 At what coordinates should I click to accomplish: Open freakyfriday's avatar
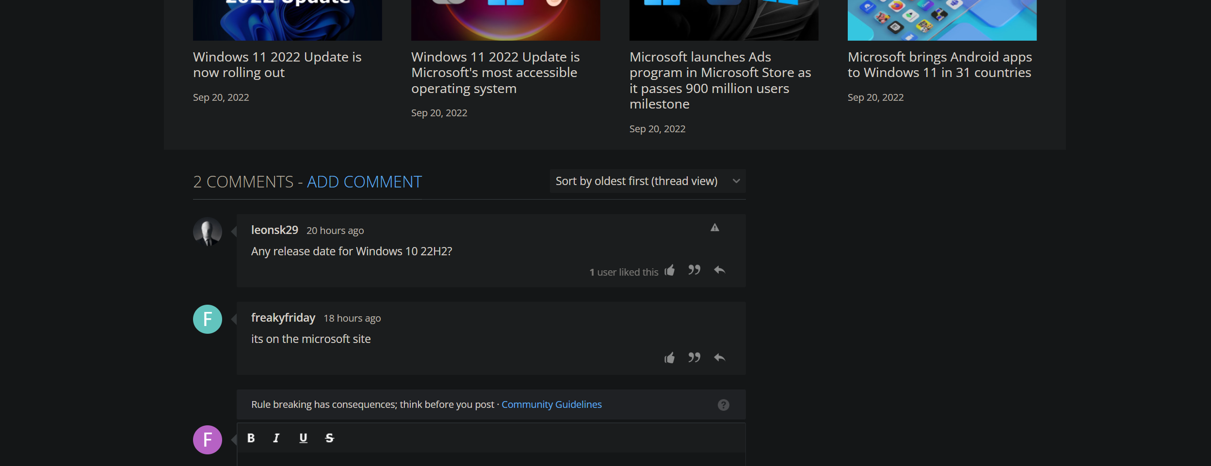pos(208,319)
